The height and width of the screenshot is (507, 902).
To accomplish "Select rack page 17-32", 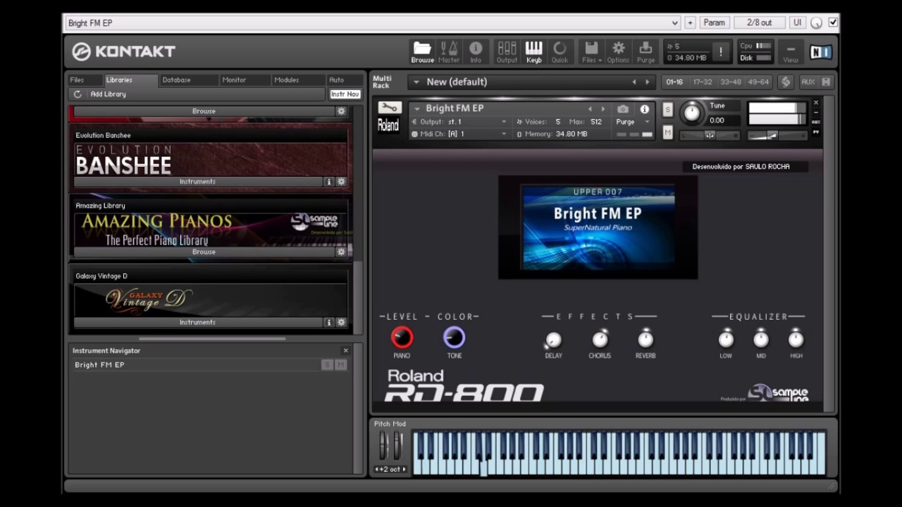I will [703, 82].
